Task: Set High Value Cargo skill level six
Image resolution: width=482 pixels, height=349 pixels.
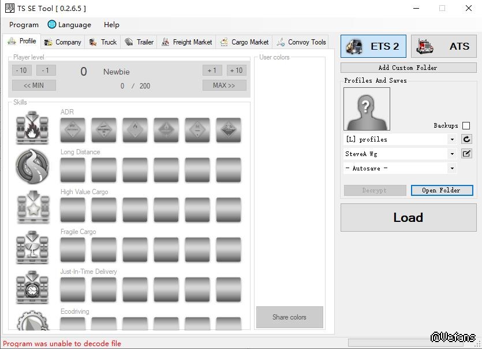Action: 229,210
